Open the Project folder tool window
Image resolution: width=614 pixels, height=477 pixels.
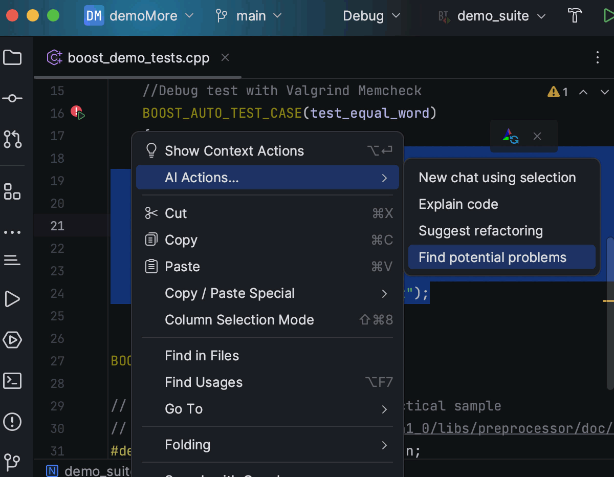[12, 57]
